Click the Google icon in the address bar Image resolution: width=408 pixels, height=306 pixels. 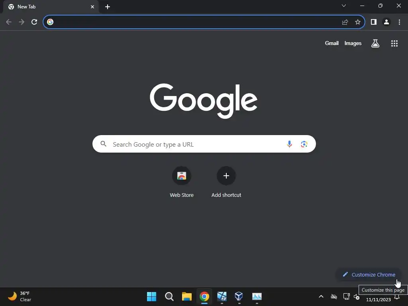(50, 22)
